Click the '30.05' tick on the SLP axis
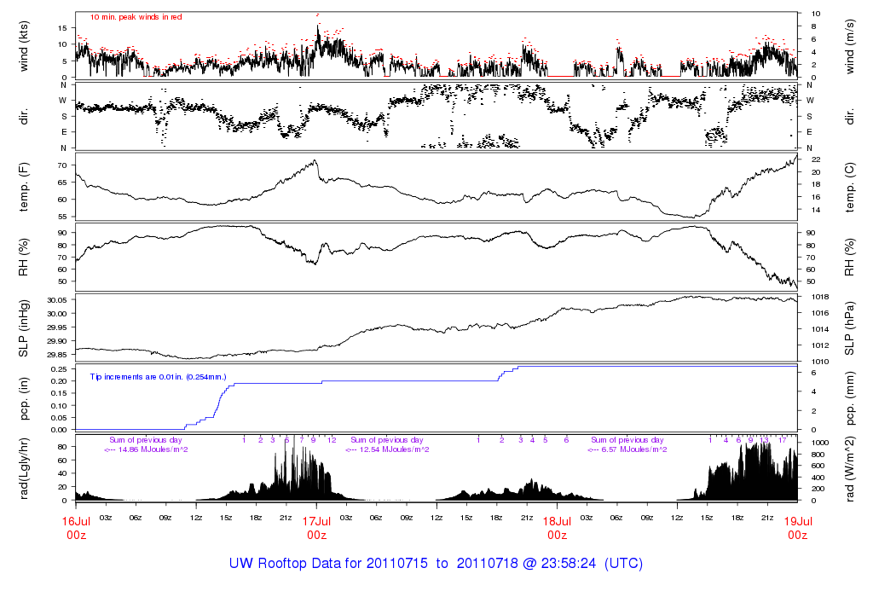The width and height of the screenshot is (873, 597). pyautogui.click(x=57, y=300)
